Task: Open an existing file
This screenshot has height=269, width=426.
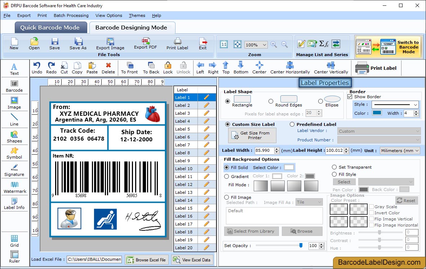Action: click(x=34, y=44)
